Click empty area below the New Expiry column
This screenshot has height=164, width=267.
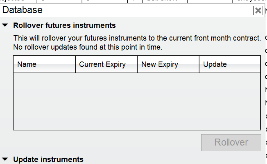pos(168,101)
